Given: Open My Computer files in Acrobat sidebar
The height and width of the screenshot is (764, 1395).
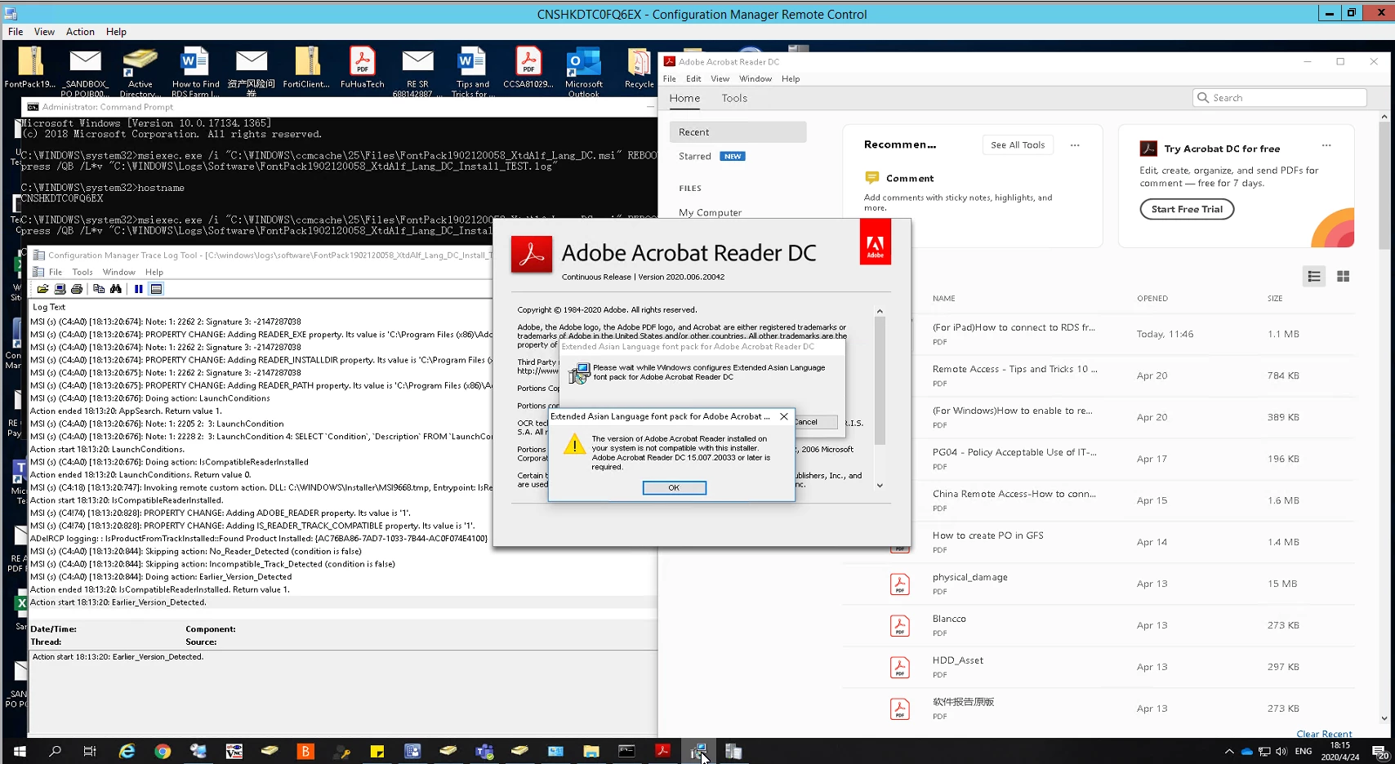Looking at the screenshot, I should 710,212.
